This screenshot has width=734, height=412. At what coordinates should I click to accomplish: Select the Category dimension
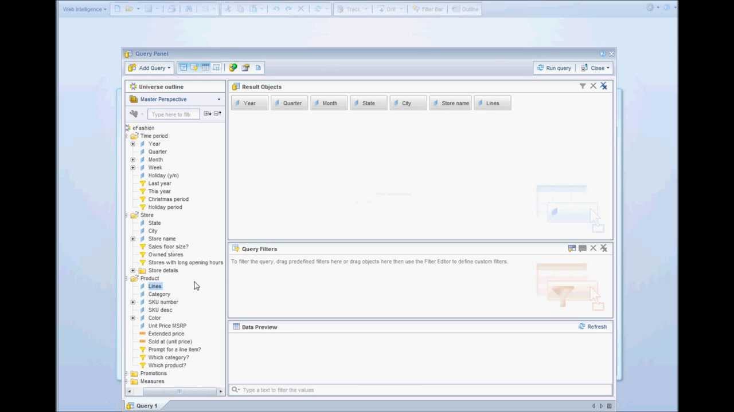[x=159, y=294]
